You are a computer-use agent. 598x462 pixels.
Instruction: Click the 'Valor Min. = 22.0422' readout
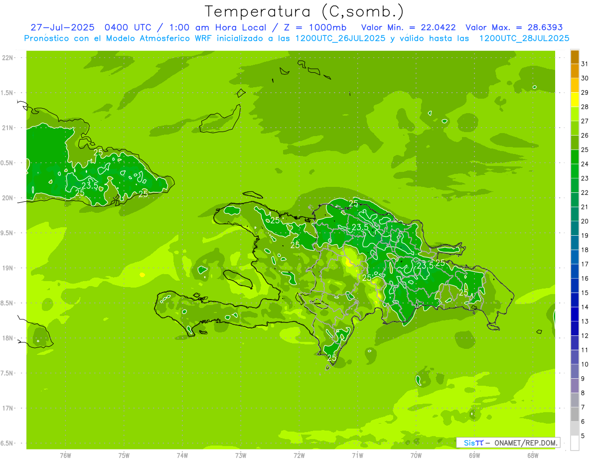click(409, 27)
